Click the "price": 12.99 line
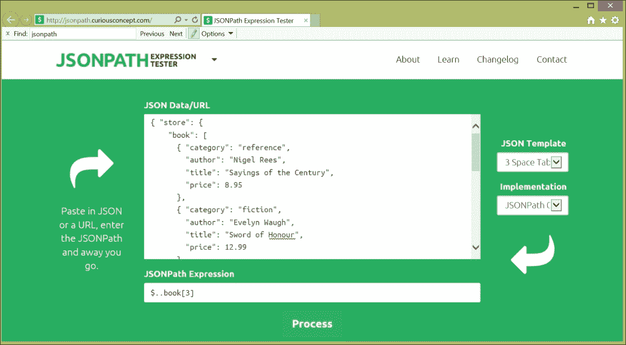The width and height of the screenshot is (626, 345). coord(216,247)
